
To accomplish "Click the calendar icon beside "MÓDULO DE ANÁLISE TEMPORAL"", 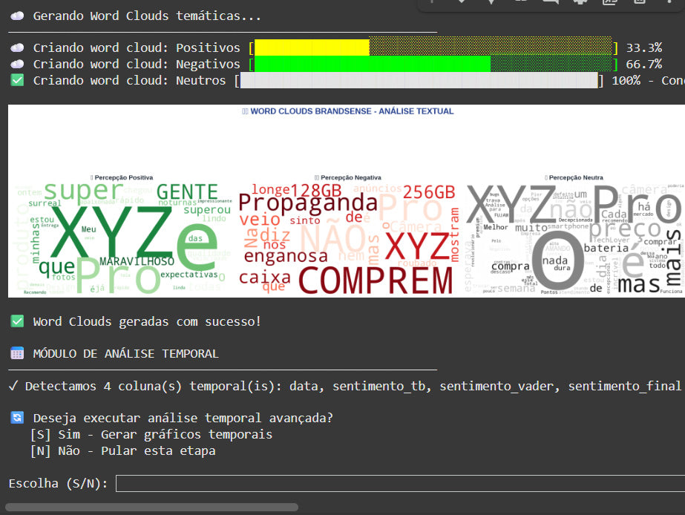I will point(17,353).
